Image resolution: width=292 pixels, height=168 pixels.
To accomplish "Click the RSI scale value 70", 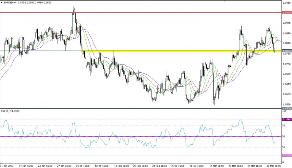I will (284, 125).
